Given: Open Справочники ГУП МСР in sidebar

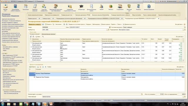Looking at the screenshot, I should (x=9, y=59).
